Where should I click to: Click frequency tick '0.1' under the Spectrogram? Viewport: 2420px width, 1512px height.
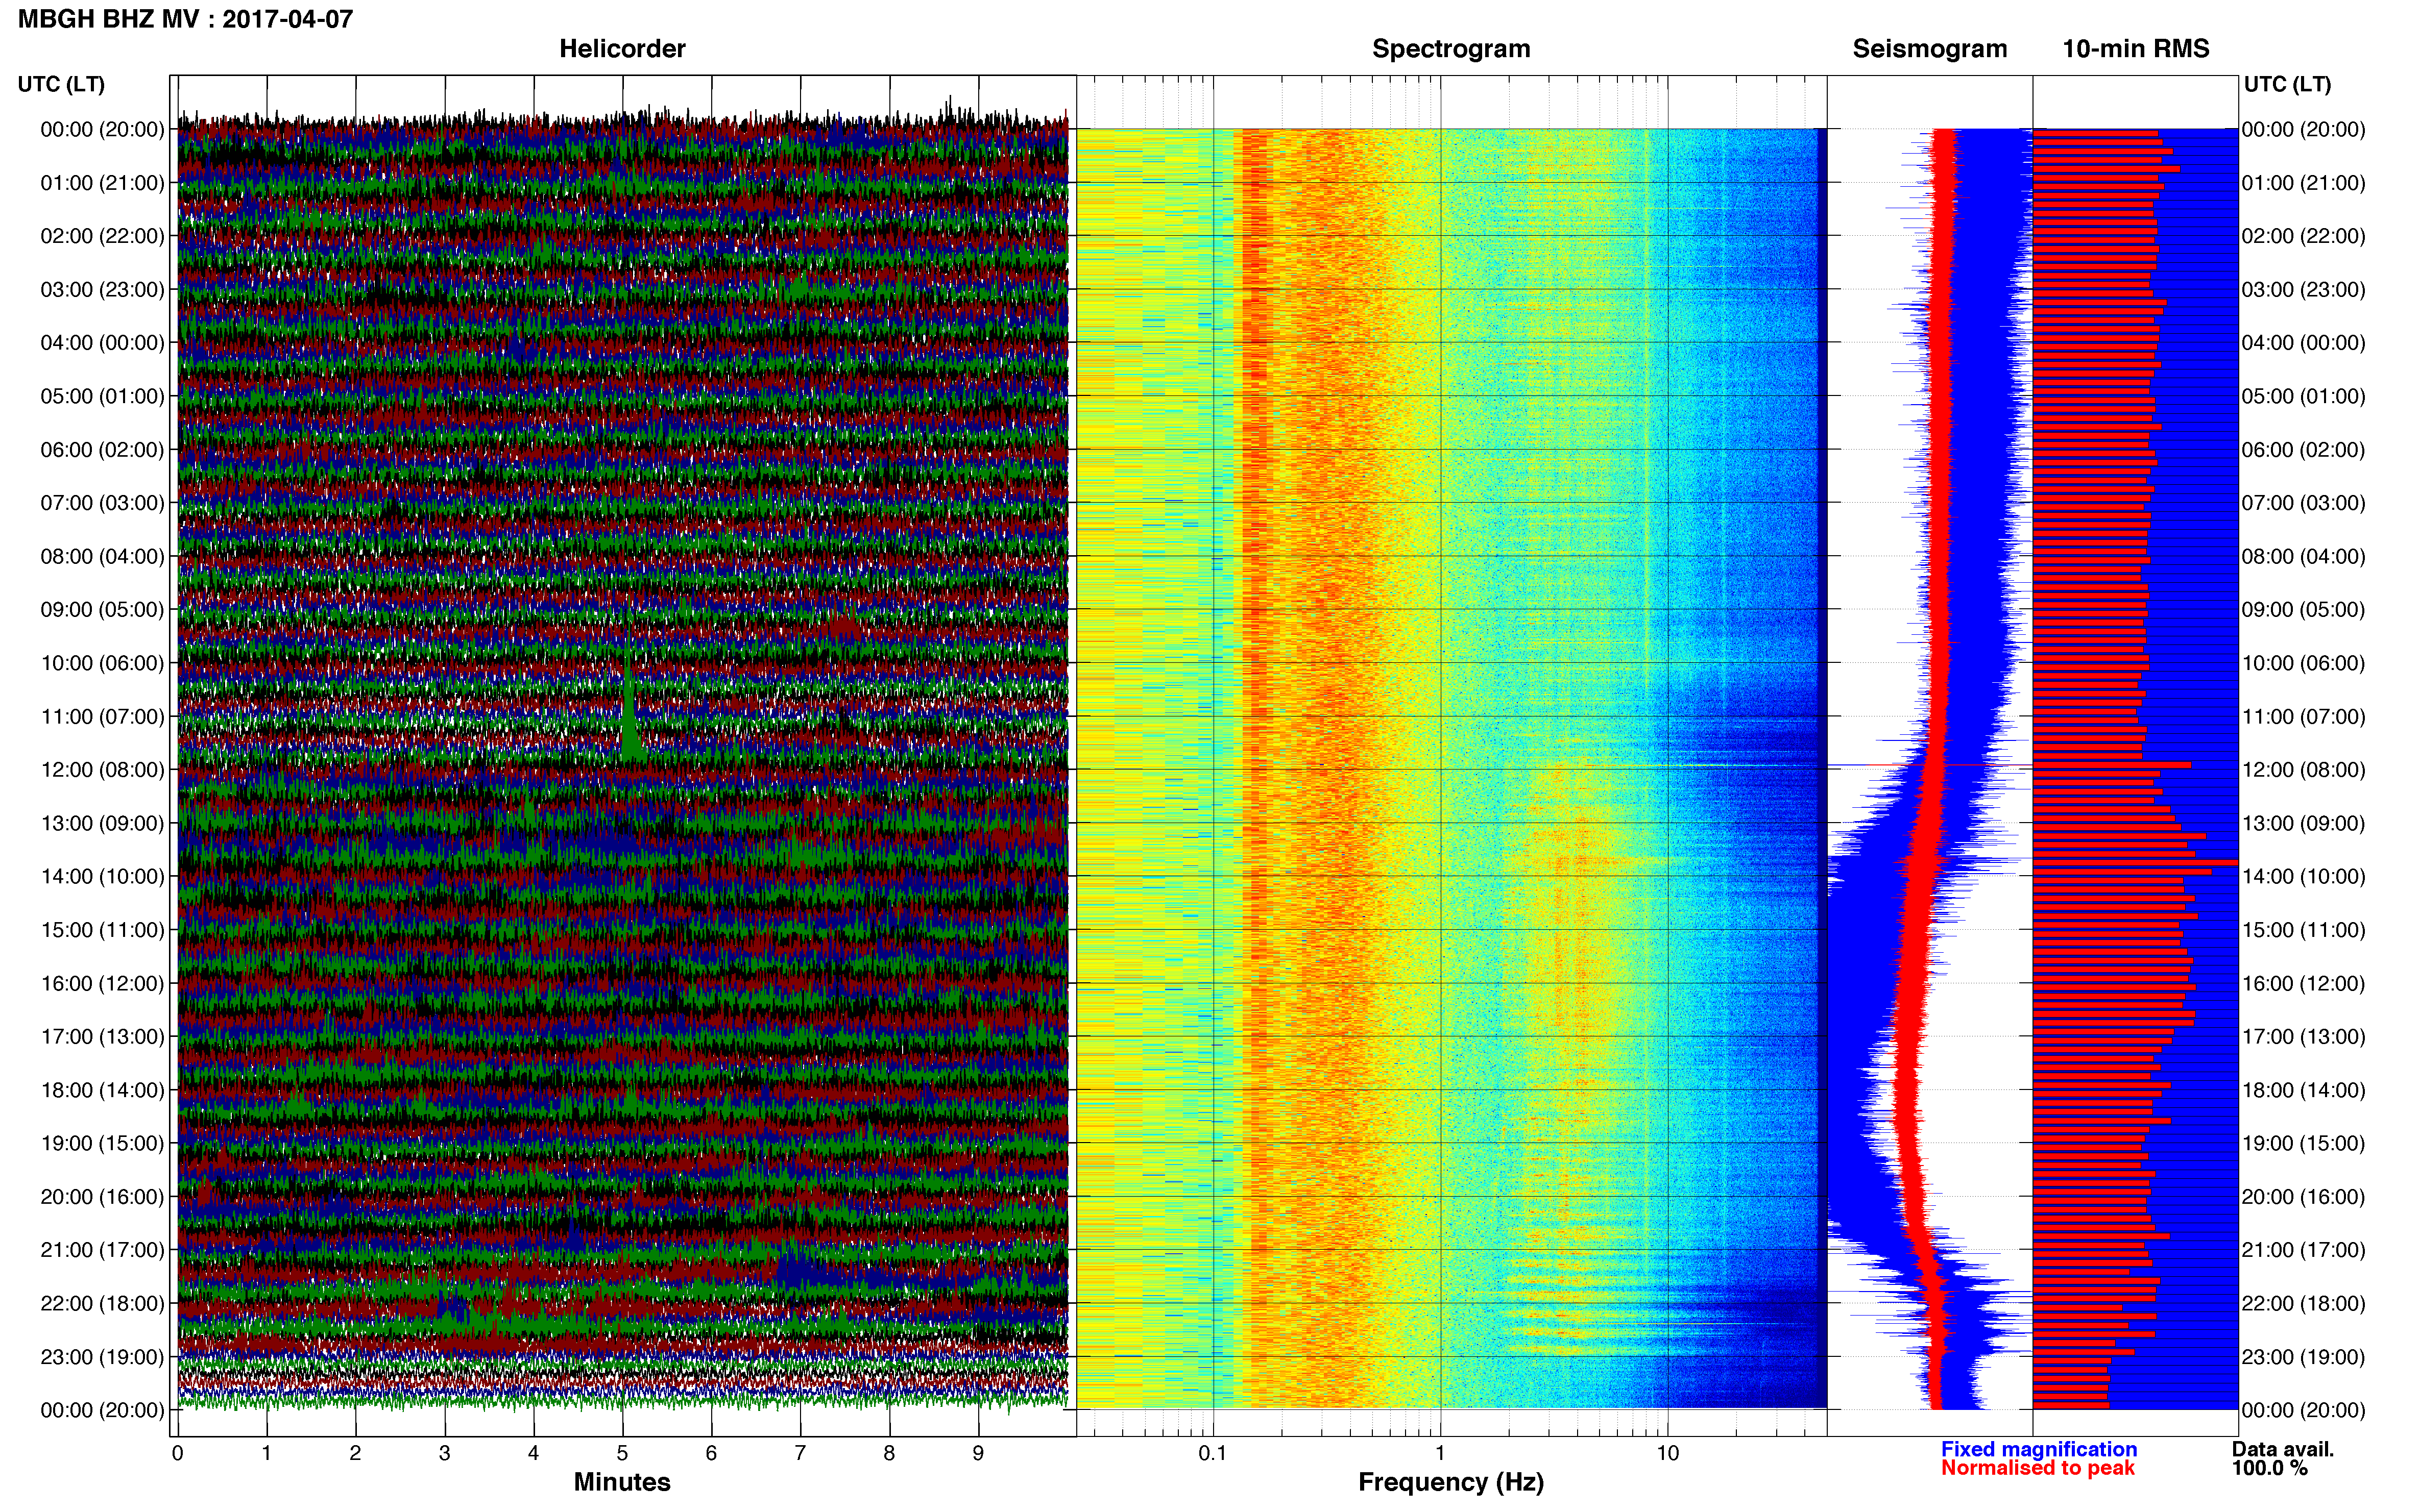click(1213, 1453)
